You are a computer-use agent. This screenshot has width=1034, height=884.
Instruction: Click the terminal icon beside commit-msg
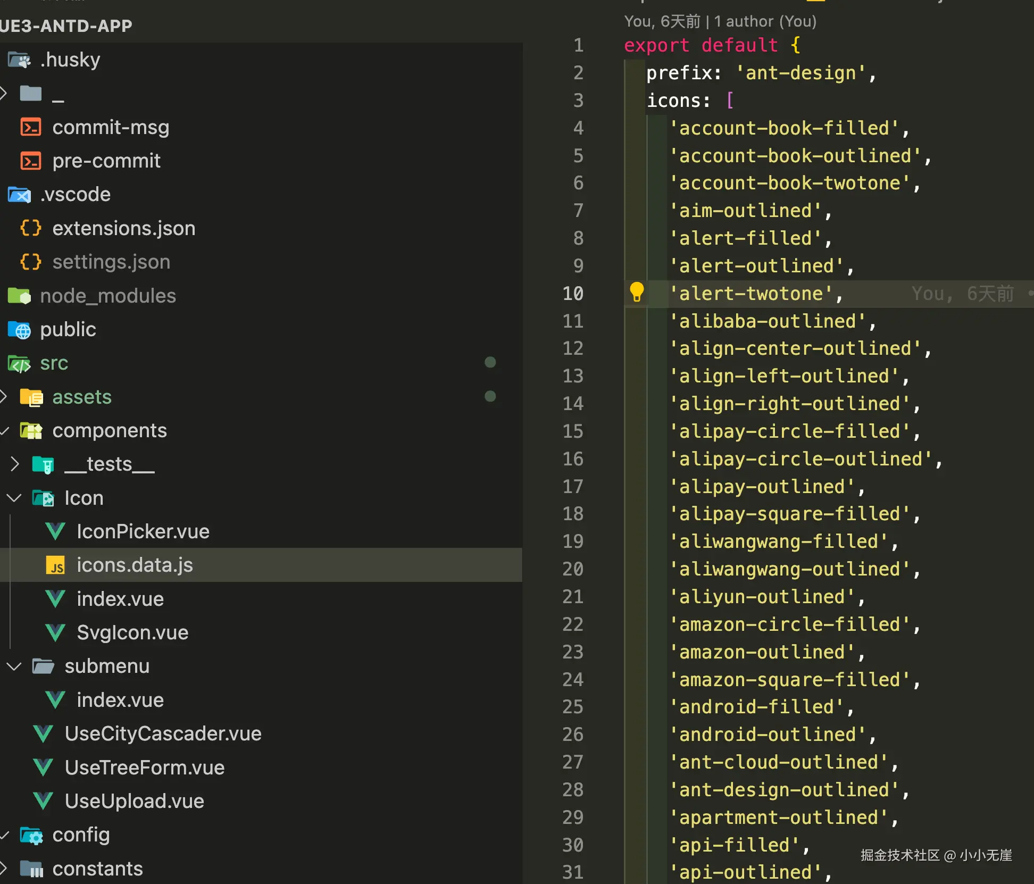pyautogui.click(x=31, y=128)
